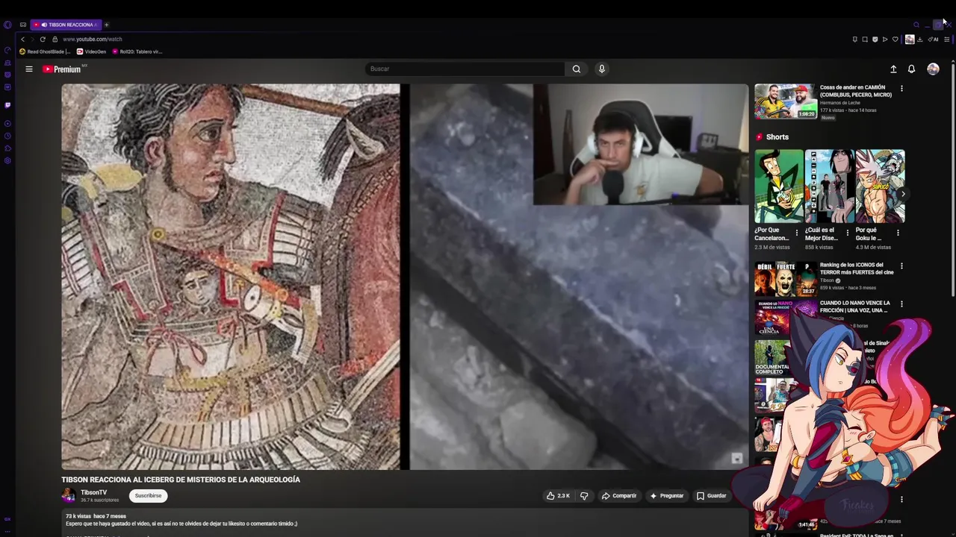Reload the YouTube page
Image resolution: width=956 pixels, height=537 pixels.
click(x=43, y=39)
